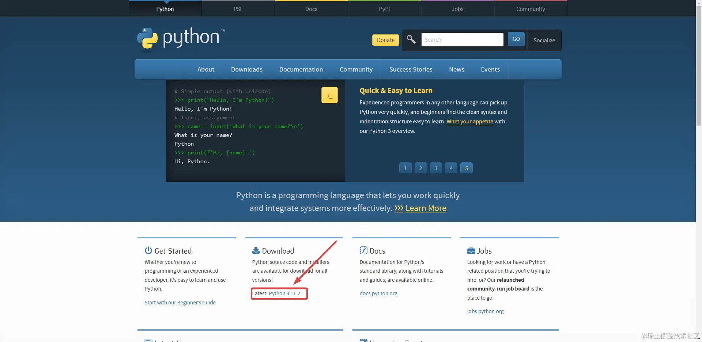Click the Jobs section heading
This screenshot has width=702, height=342.
484,251
